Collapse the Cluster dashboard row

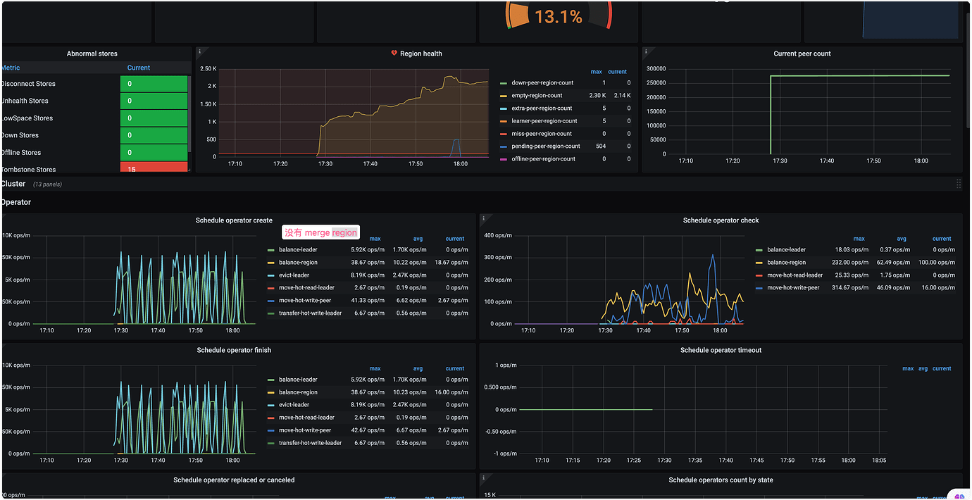coord(13,184)
